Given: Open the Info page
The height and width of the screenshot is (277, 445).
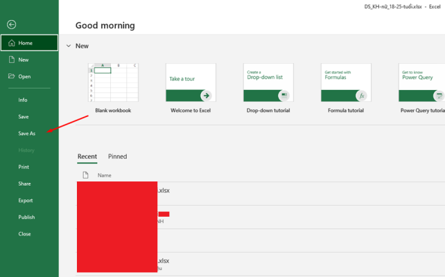Looking at the screenshot, I should [23, 100].
